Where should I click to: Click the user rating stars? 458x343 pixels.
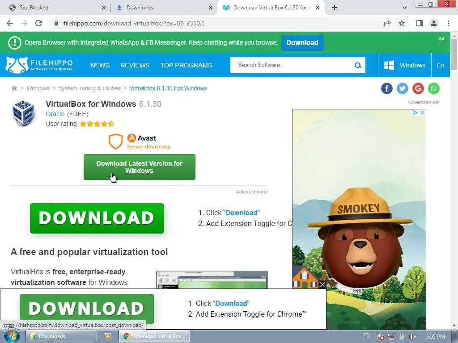(97, 124)
